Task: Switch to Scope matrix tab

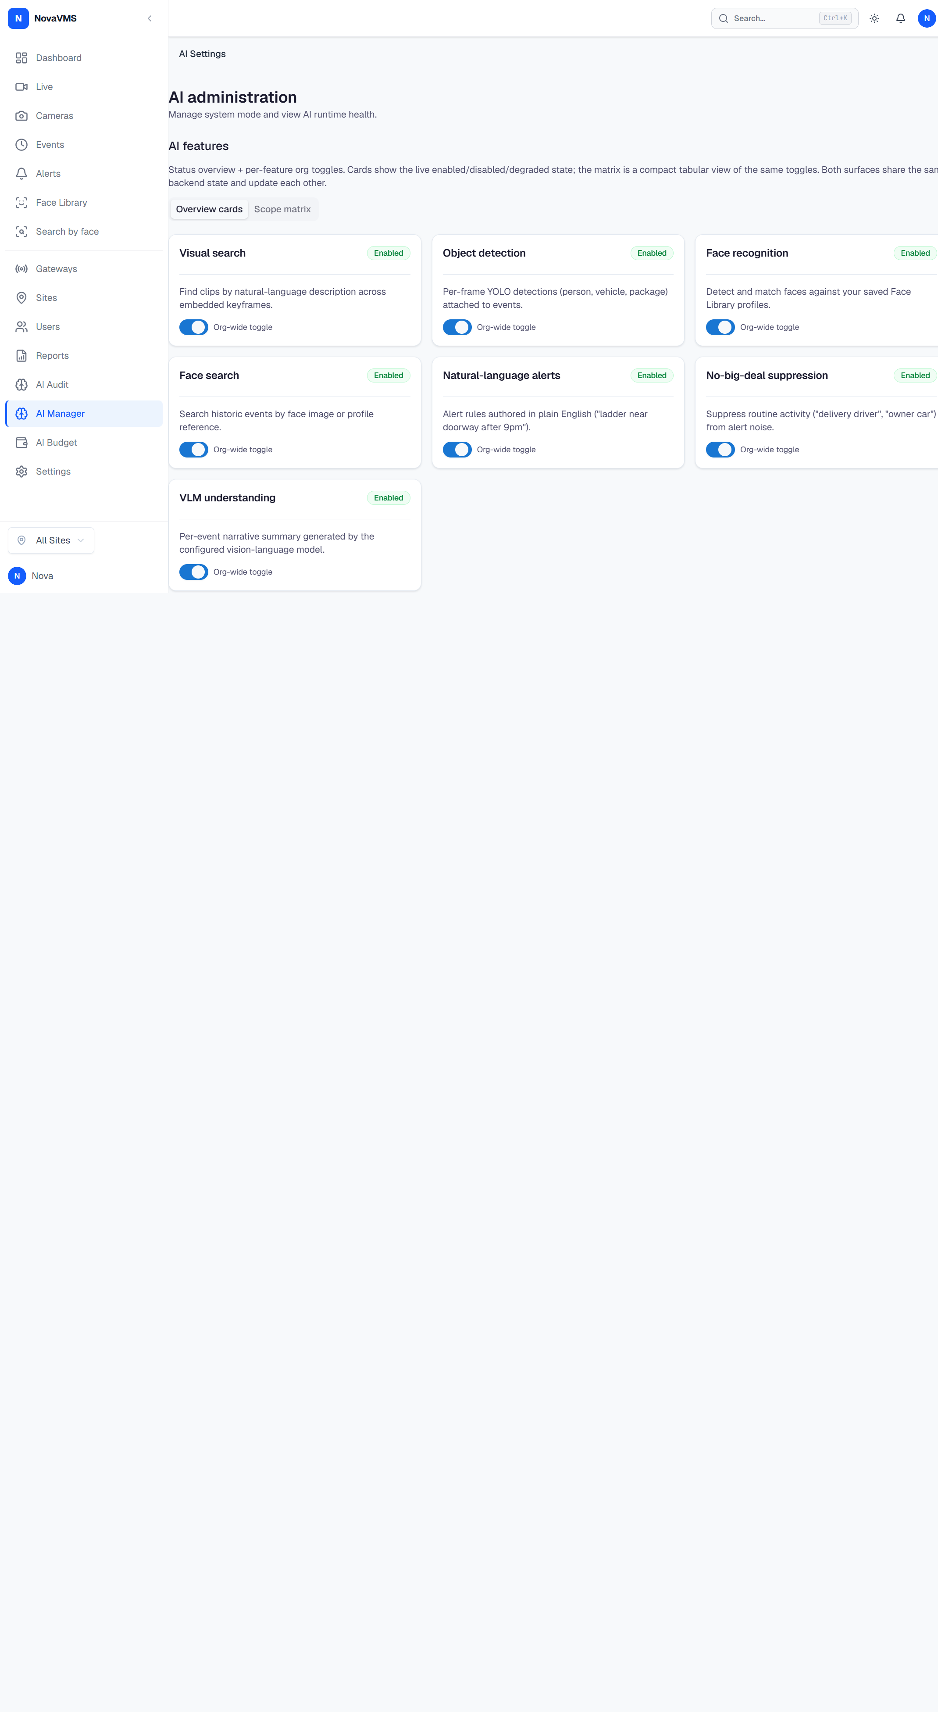Action: click(282, 209)
